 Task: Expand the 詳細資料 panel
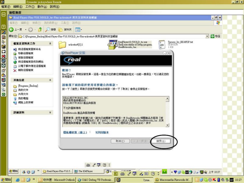tap(50, 112)
